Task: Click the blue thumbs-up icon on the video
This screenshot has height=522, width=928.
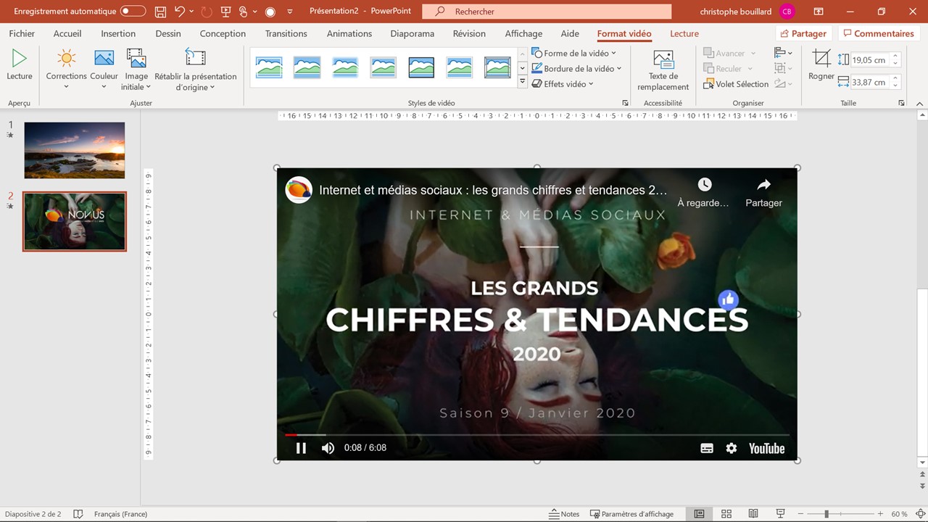Action: coord(728,299)
